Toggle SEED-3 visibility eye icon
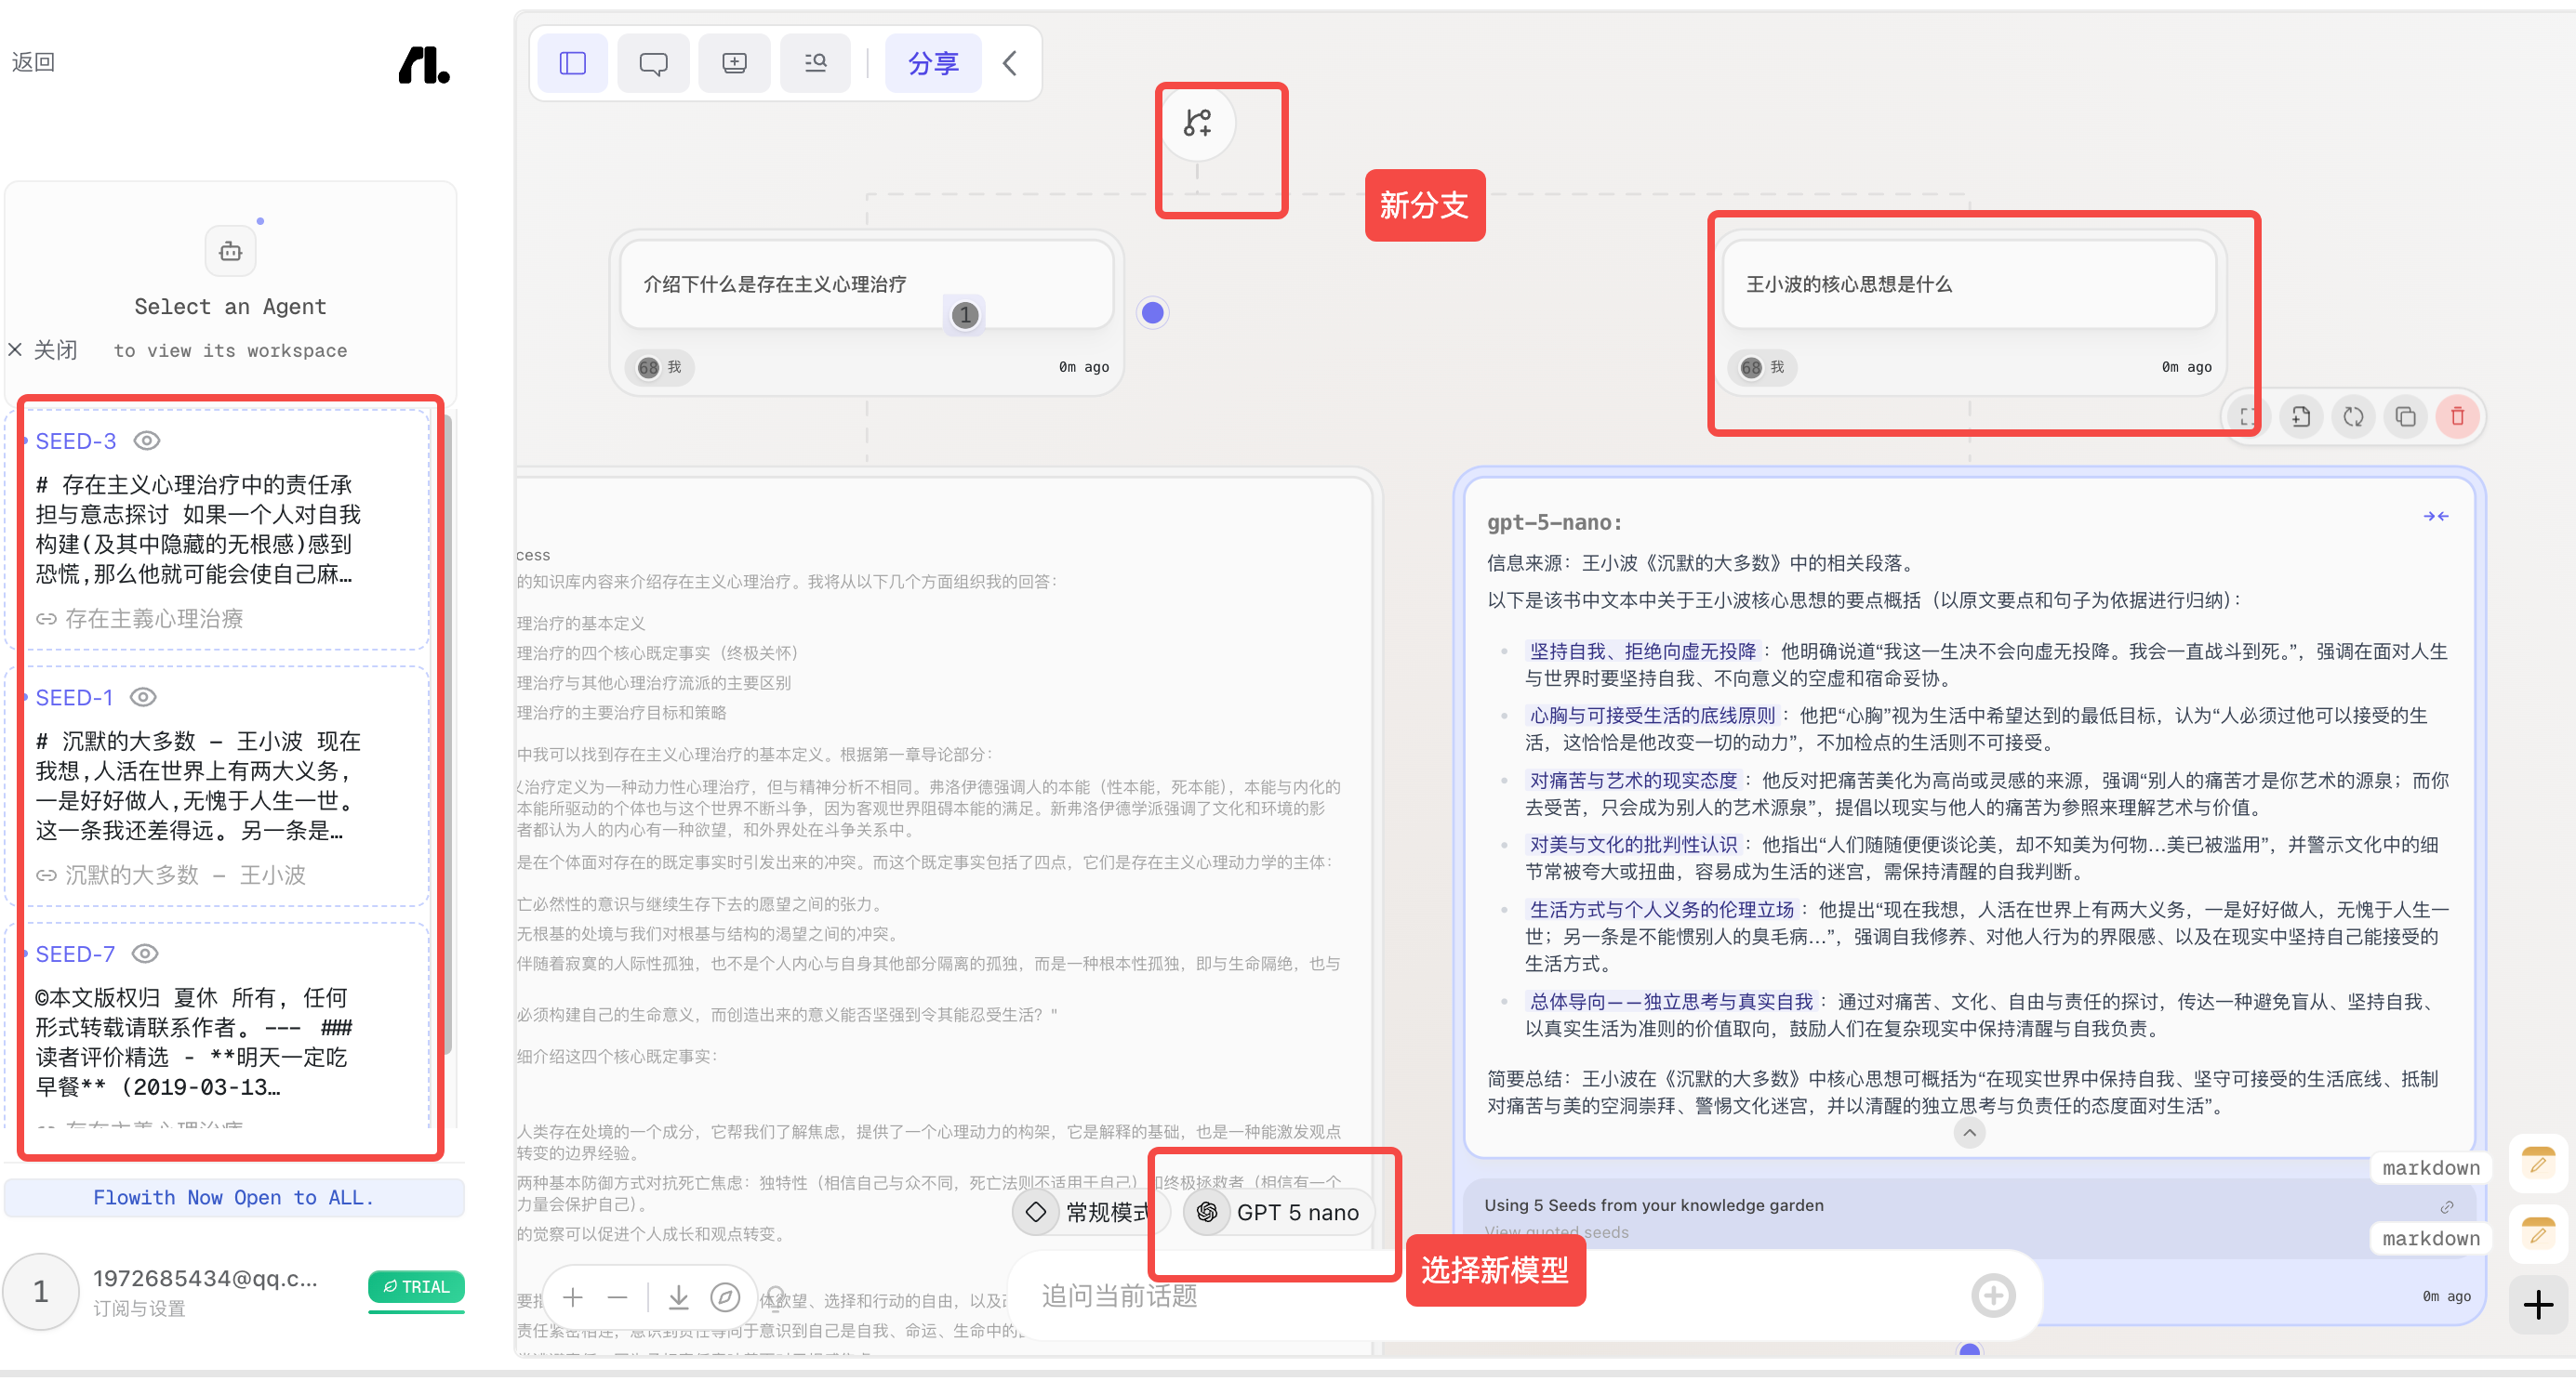2576x1381 pixels. pyautogui.click(x=147, y=441)
